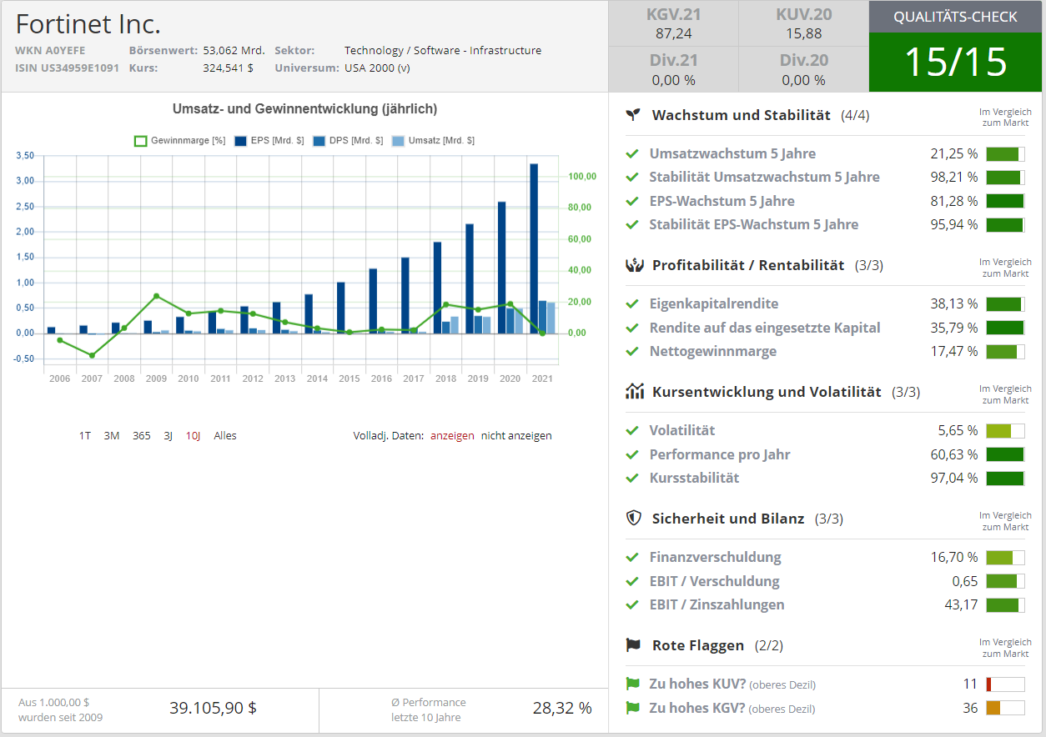Toggle DPS [Mrd. $] series in chart legend
Screen dimensions: 1046x737
(348, 141)
